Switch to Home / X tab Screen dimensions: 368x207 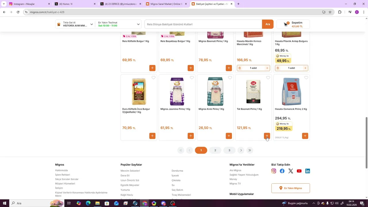tap(75, 4)
